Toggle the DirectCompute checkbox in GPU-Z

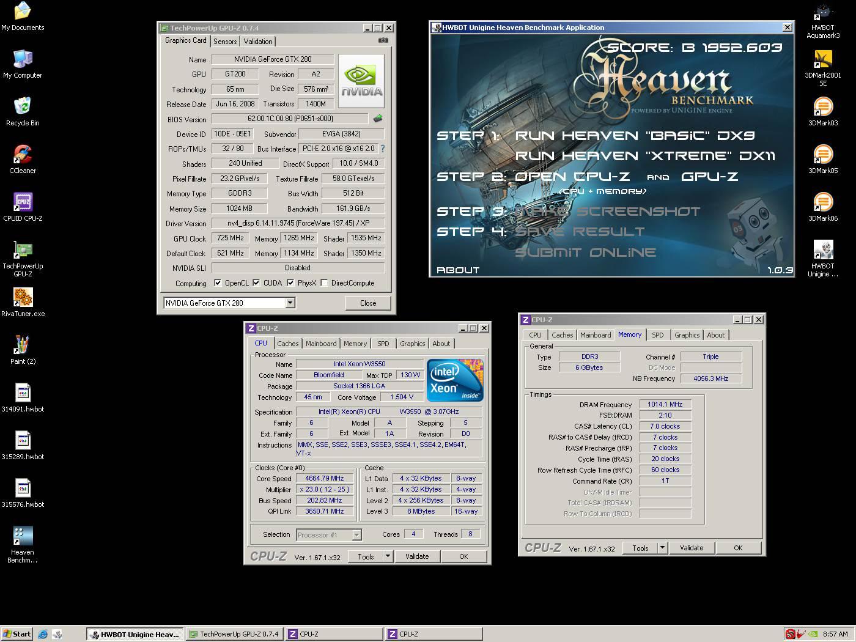(x=325, y=283)
